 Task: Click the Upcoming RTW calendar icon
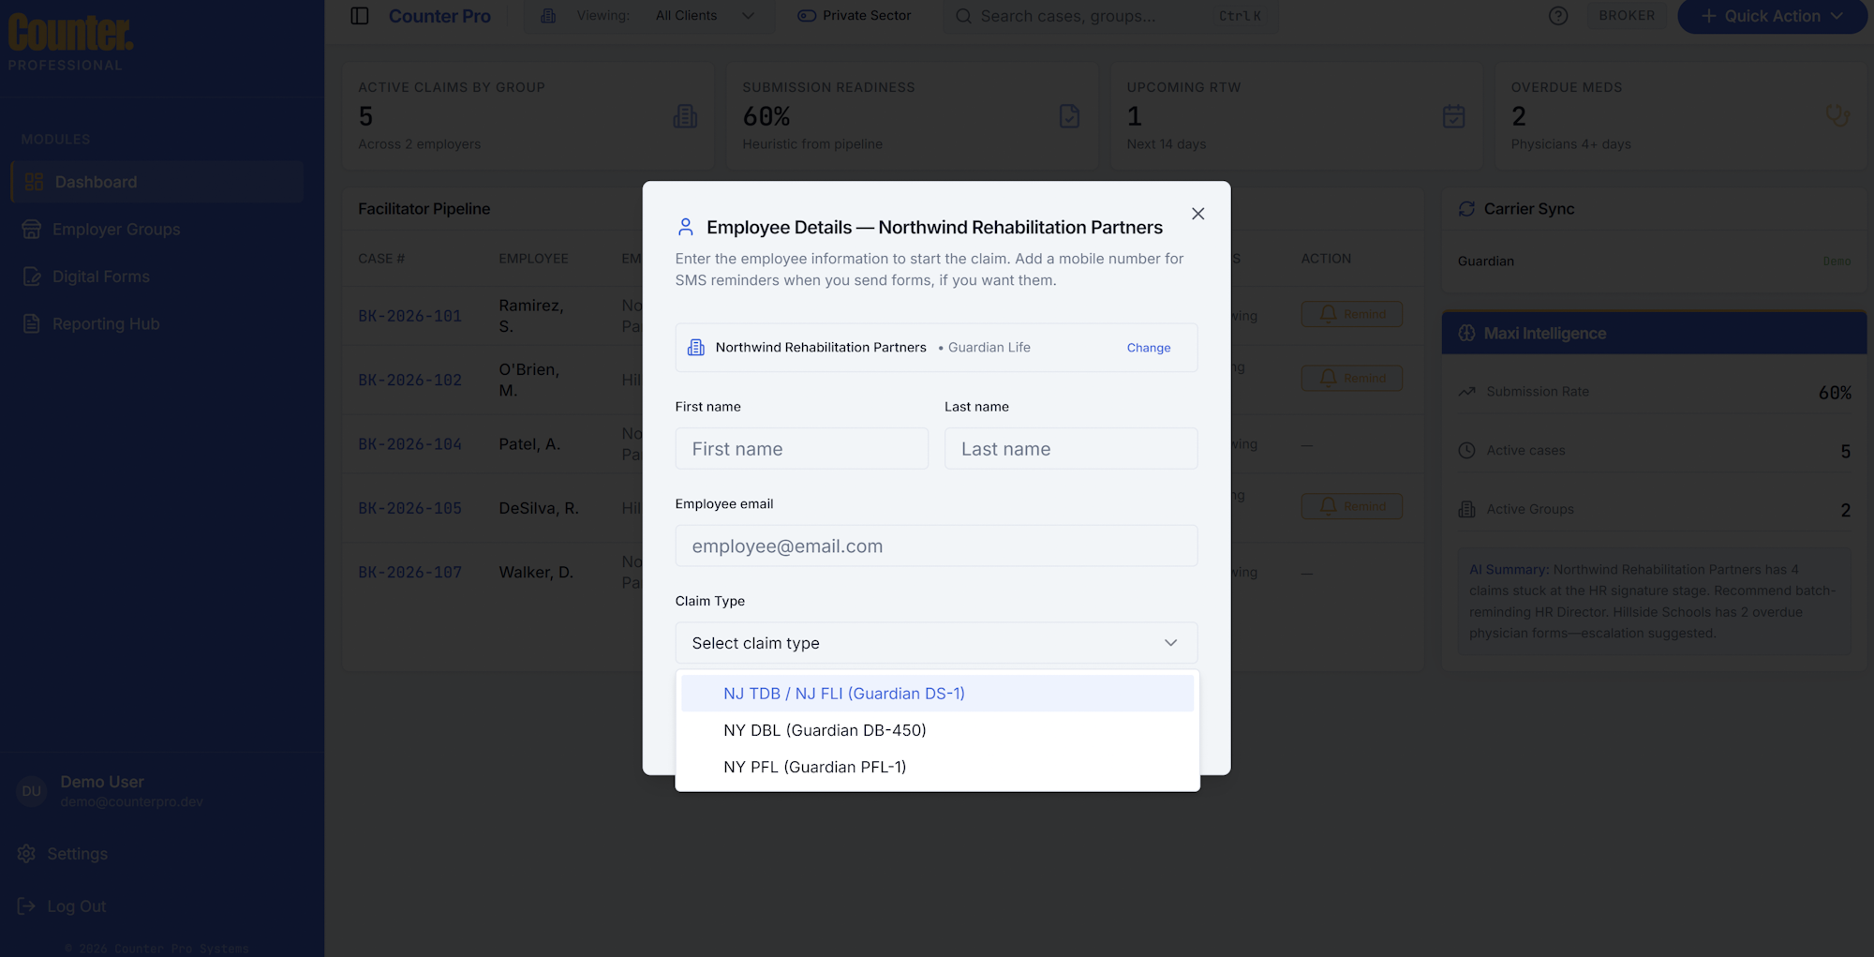coord(1453,116)
